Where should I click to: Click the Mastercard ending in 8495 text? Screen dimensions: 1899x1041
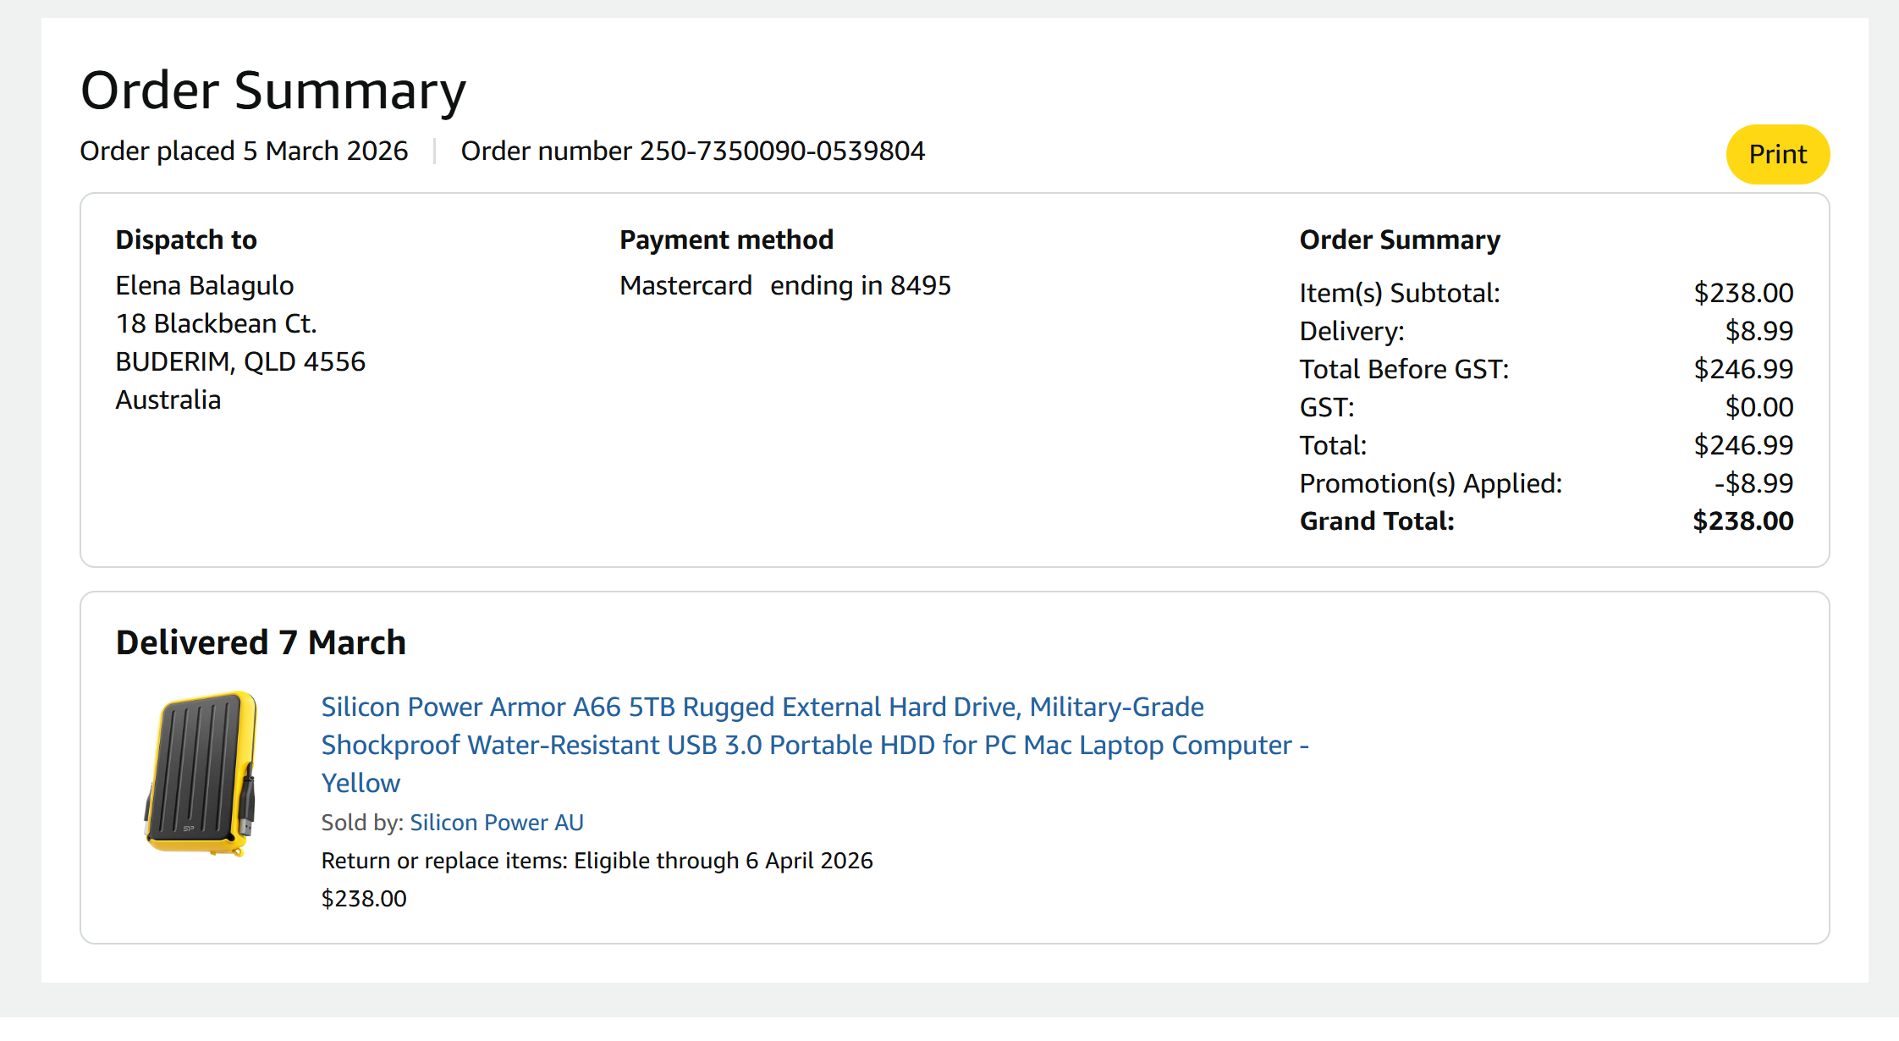(784, 286)
